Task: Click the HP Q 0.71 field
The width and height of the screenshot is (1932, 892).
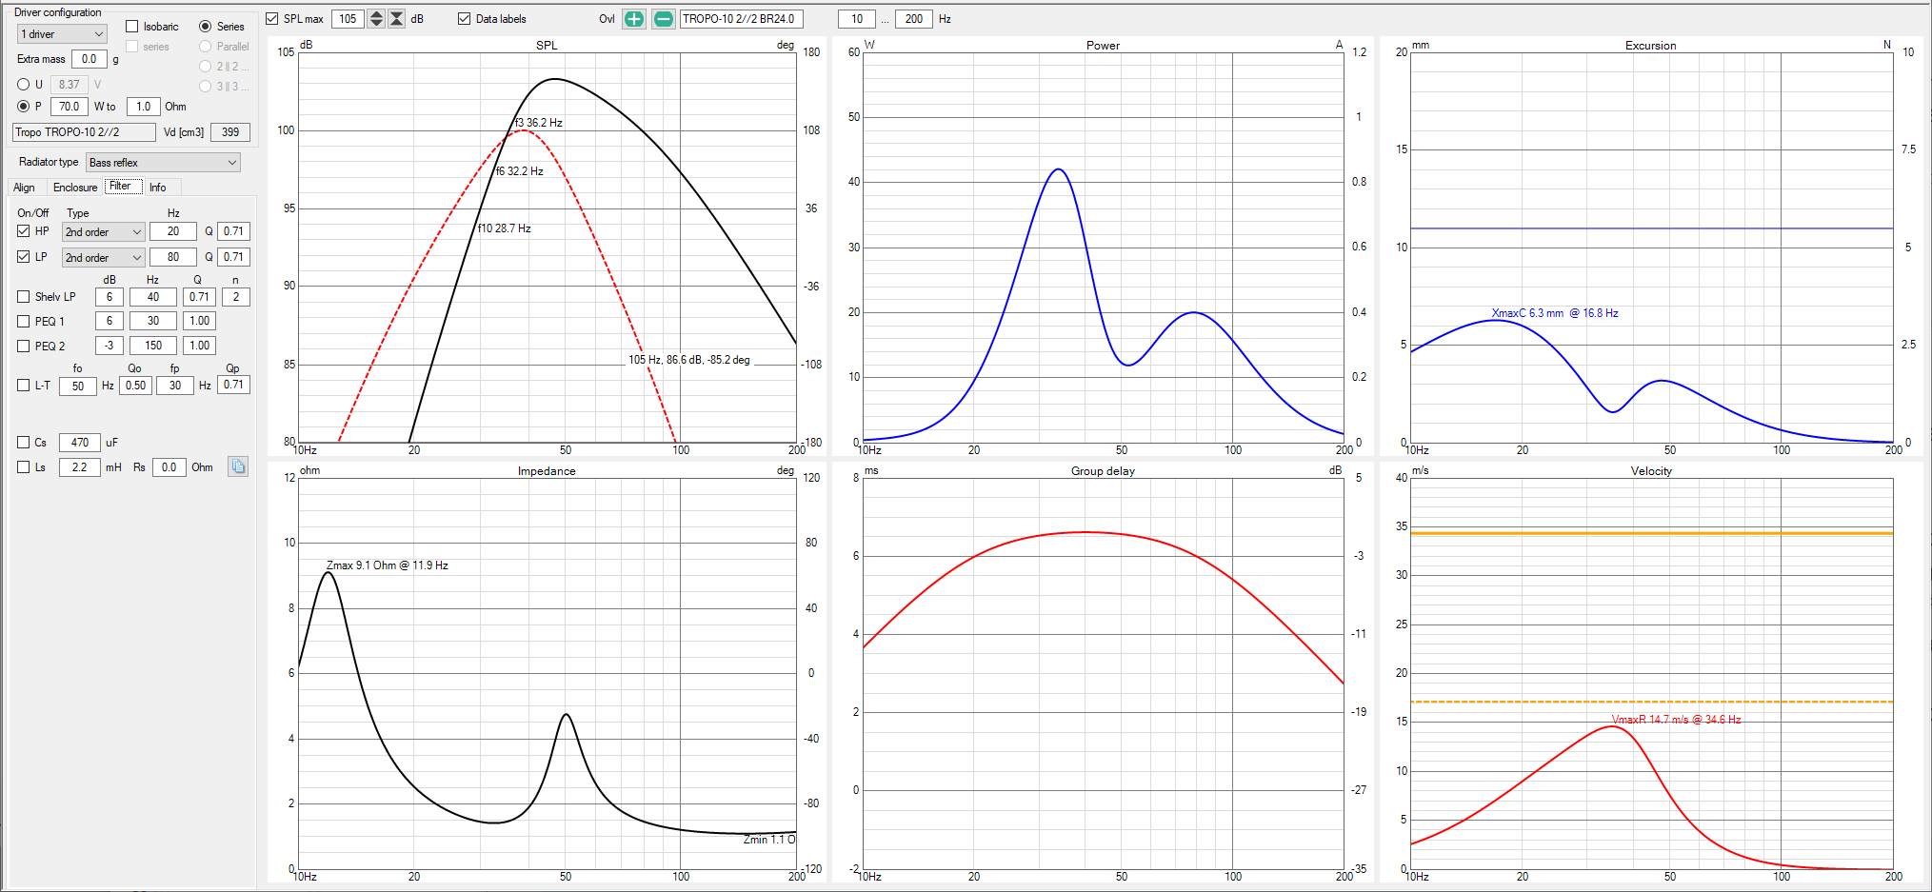Action: (x=233, y=231)
